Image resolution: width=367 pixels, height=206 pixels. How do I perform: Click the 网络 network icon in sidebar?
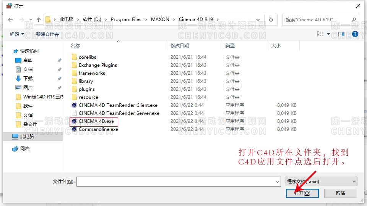click(x=15, y=148)
